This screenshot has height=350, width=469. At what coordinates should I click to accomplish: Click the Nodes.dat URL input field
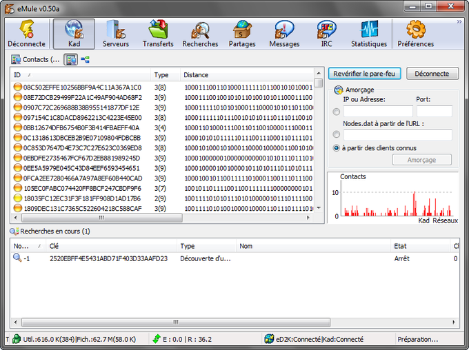(x=397, y=135)
